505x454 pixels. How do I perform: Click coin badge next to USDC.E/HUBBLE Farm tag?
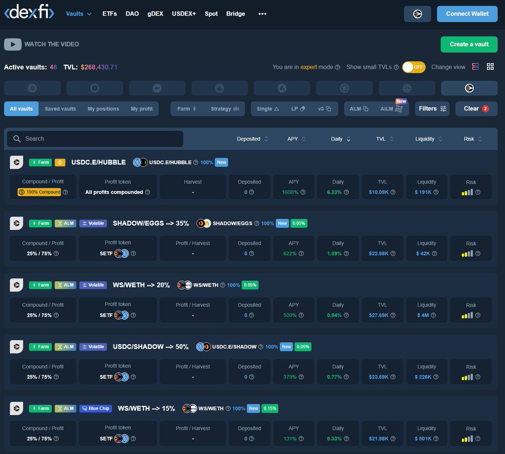click(x=60, y=162)
